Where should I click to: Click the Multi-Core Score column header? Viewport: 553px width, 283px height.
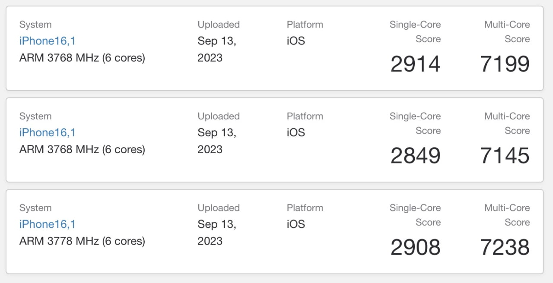pyautogui.click(x=506, y=31)
